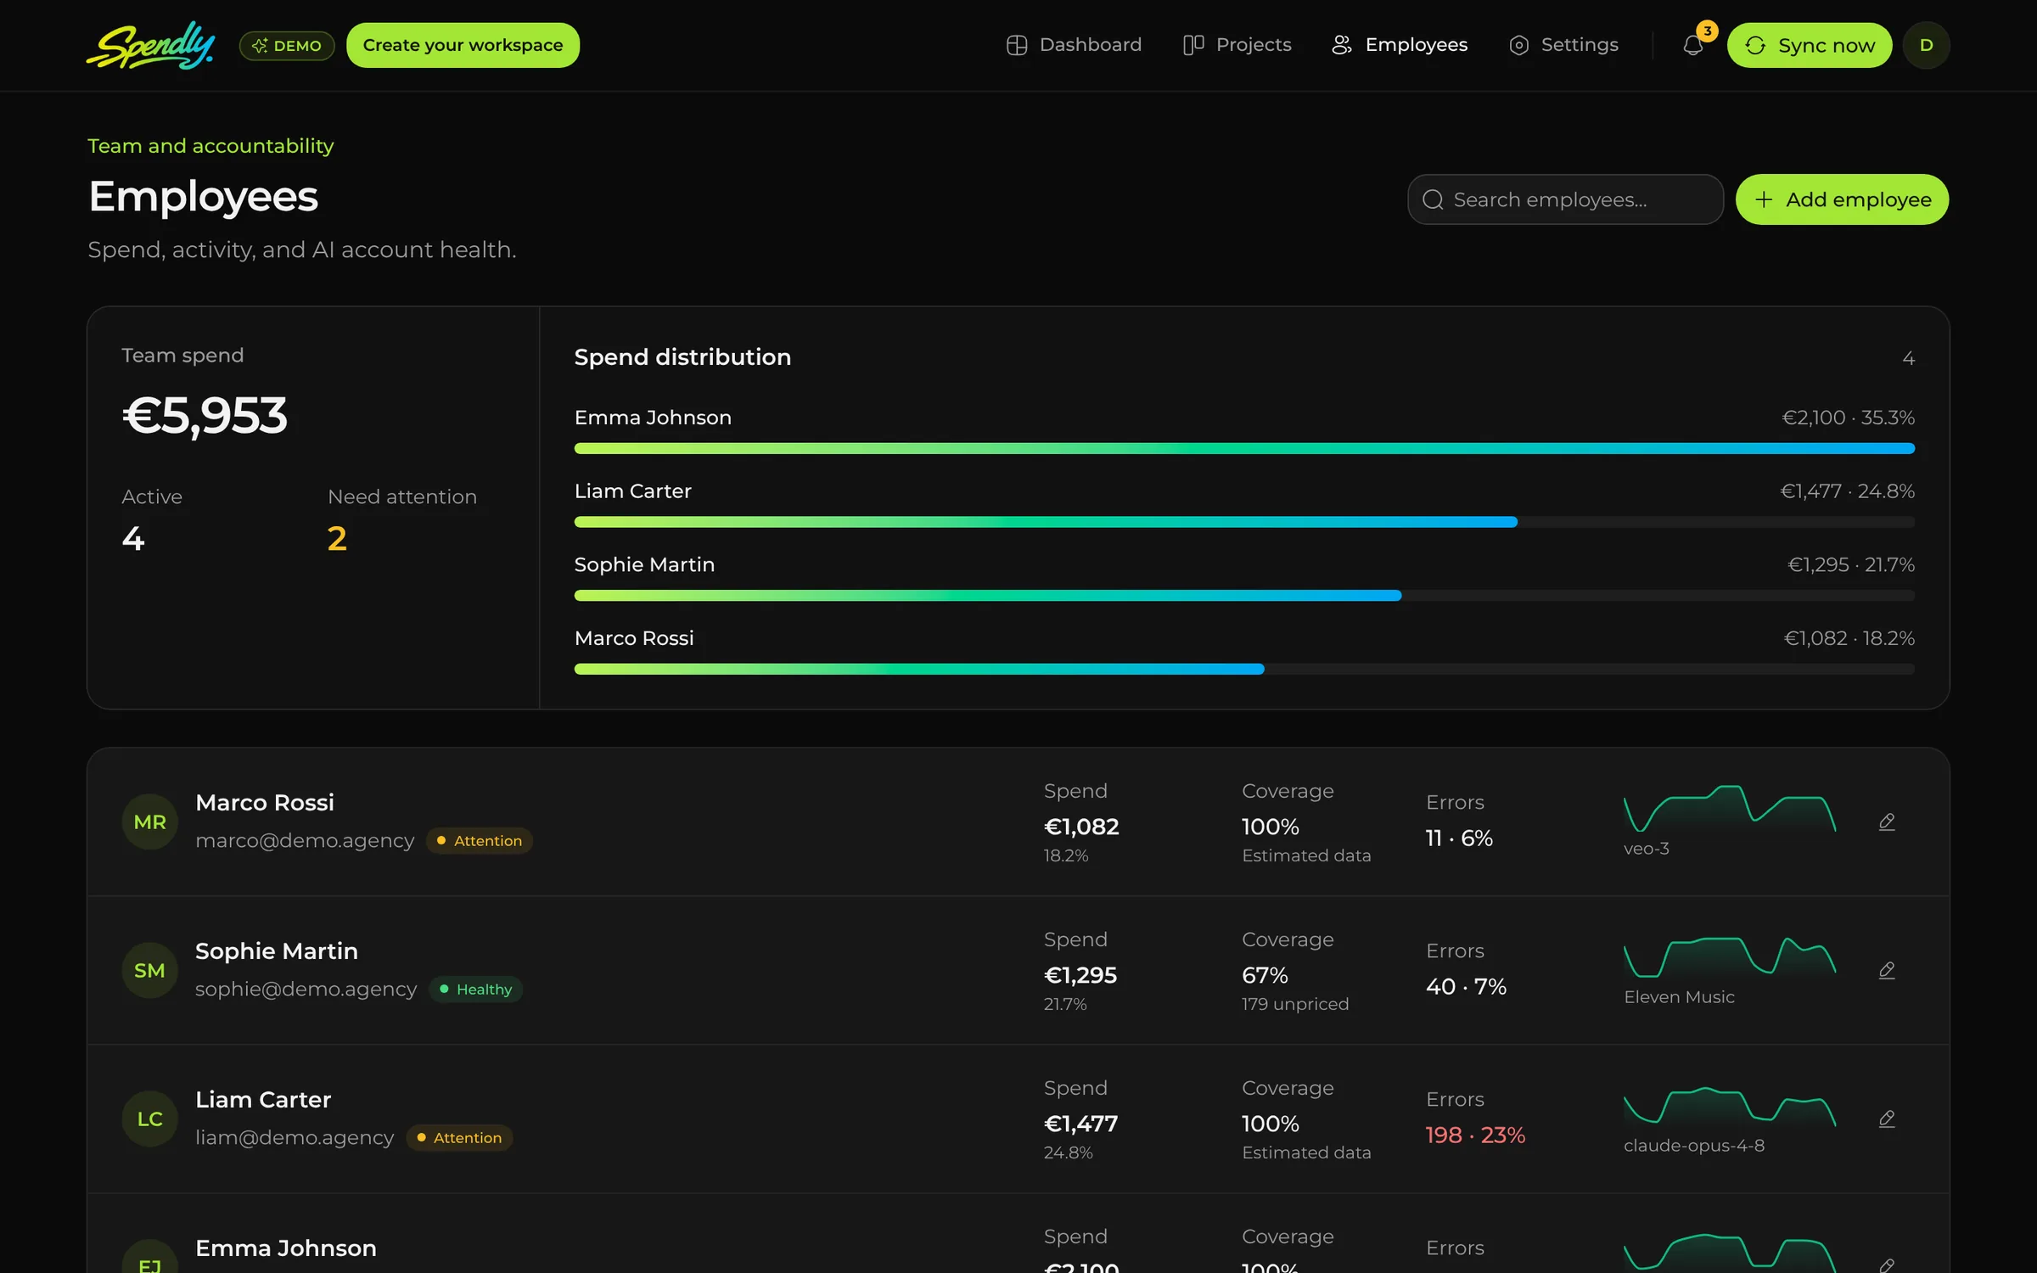Image resolution: width=2037 pixels, height=1273 pixels.
Task: Click the DEMO badge
Action: (x=287, y=46)
